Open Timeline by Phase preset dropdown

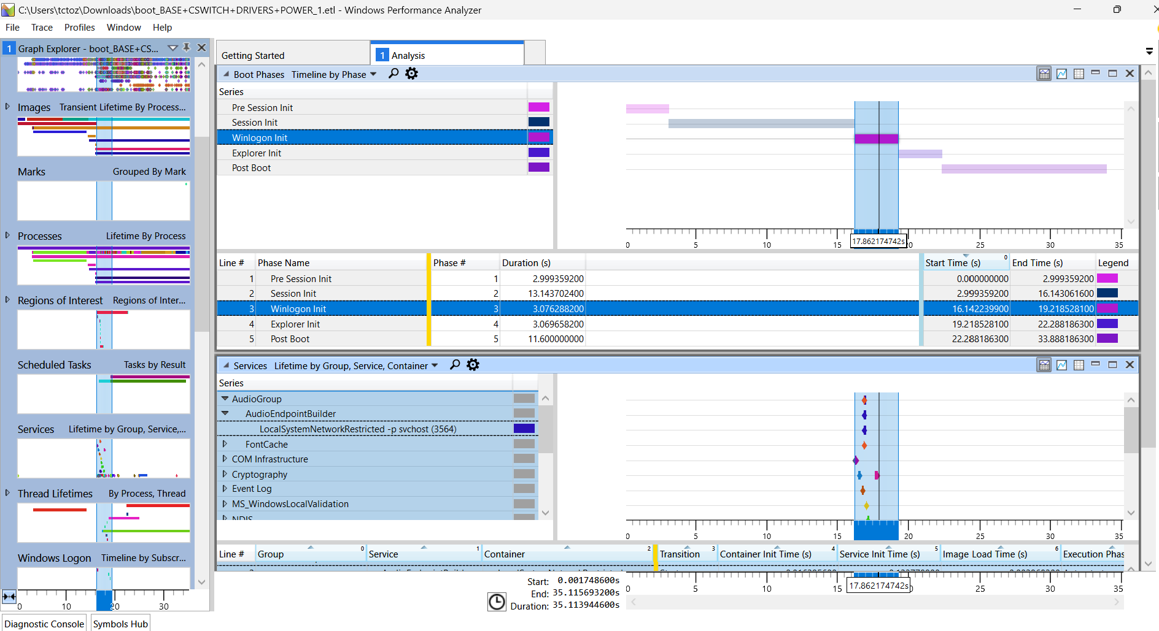point(373,74)
